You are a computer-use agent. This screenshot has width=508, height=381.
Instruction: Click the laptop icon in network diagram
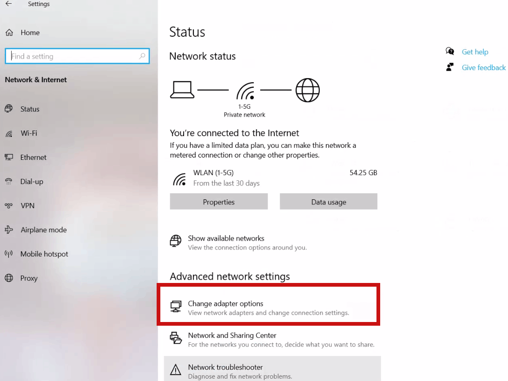(182, 90)
